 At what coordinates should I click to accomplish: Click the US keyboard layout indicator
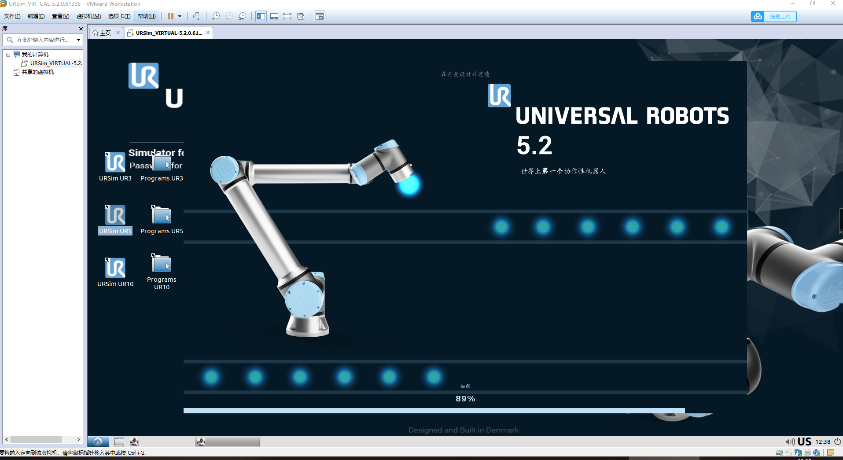pos(804,442)
